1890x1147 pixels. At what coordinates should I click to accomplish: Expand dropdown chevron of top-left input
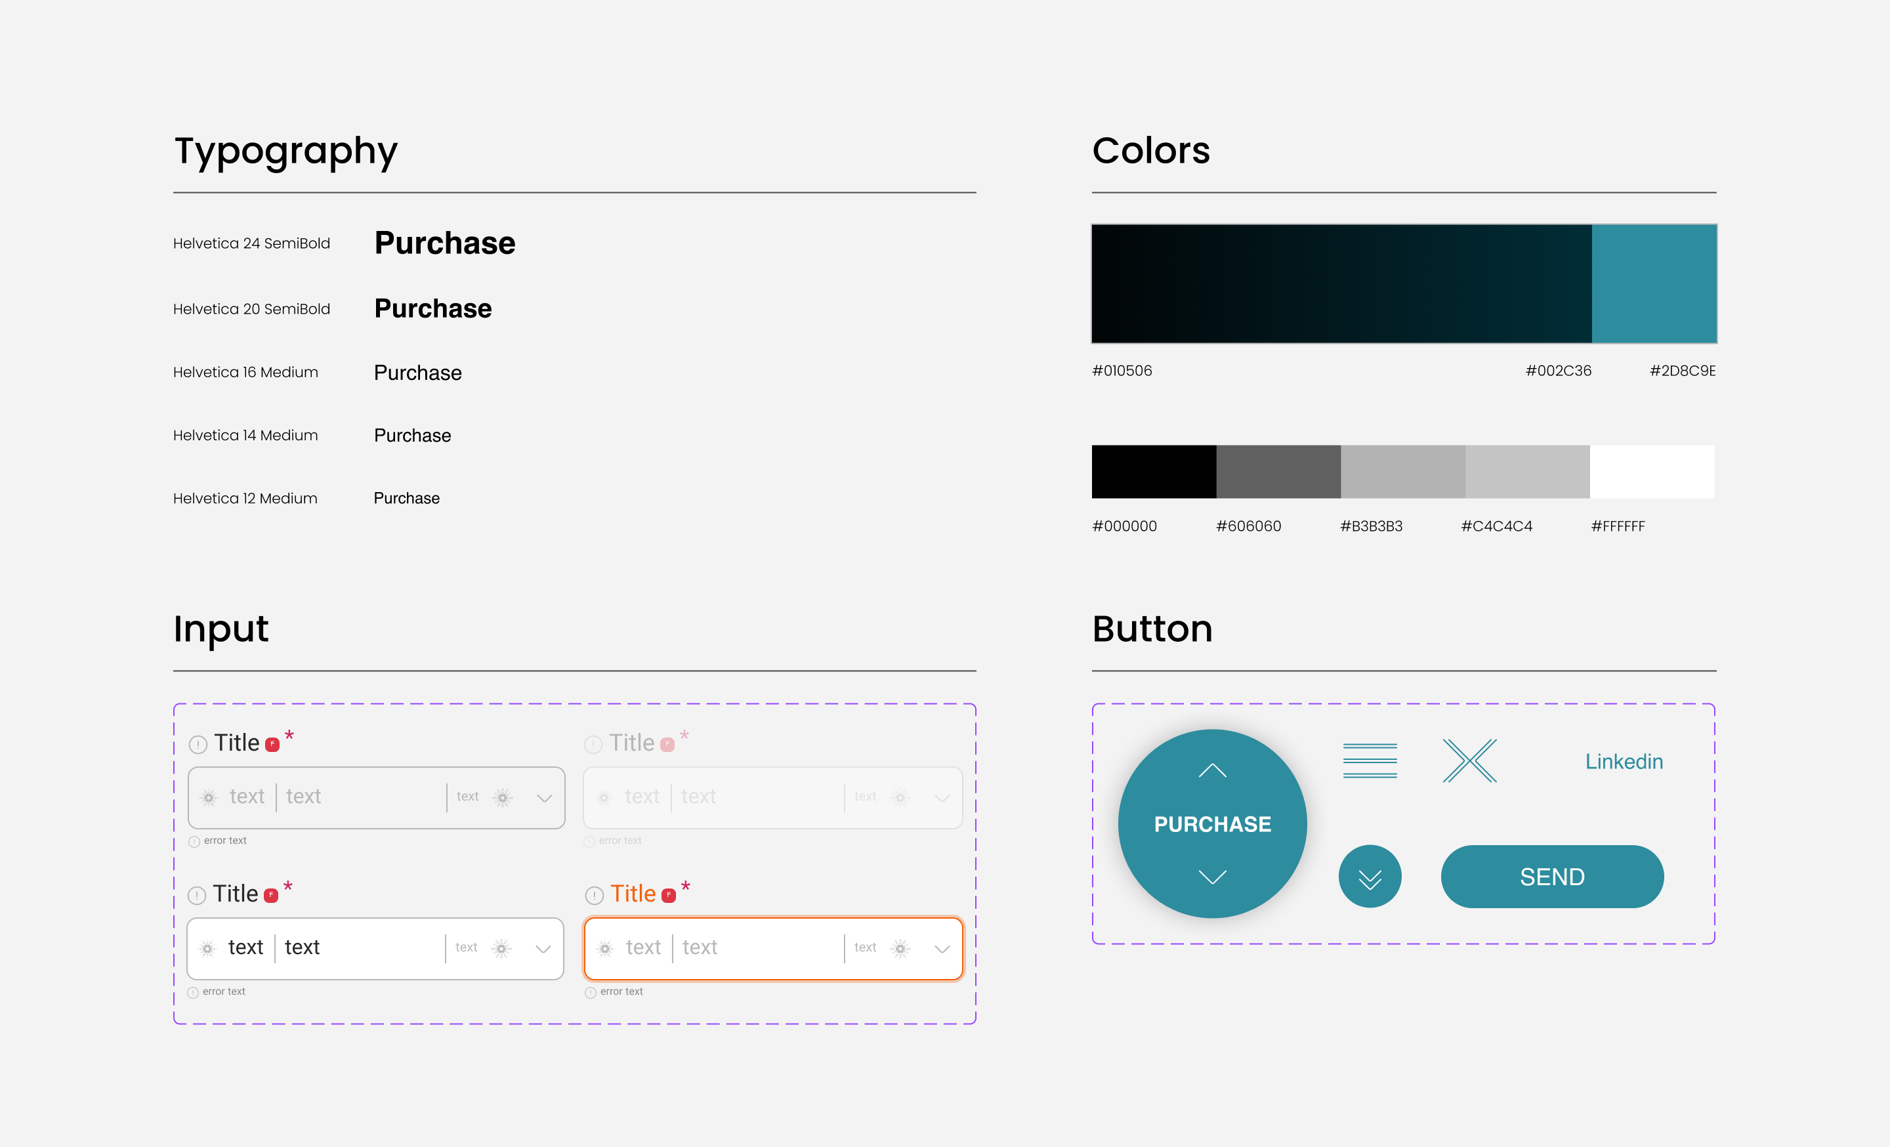click(545, 798)
